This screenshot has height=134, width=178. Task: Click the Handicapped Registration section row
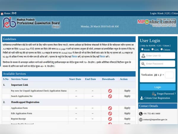(69, 102)
